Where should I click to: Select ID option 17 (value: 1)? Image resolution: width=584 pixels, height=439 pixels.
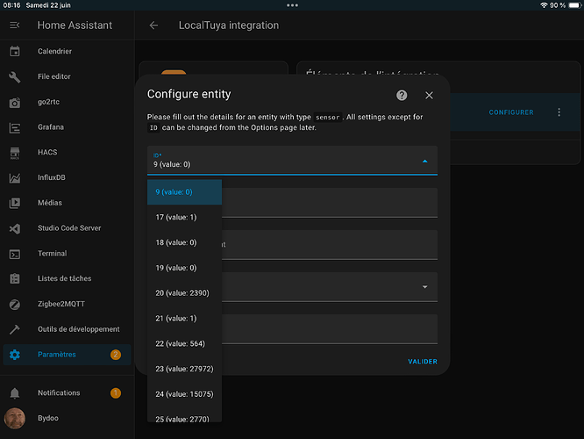(184, 218)
